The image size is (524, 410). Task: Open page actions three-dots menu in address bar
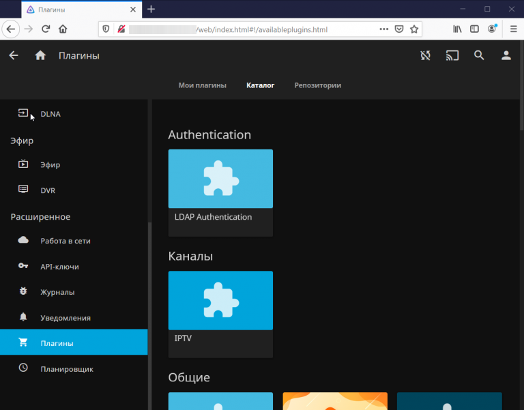pyautogui.click(x=384, y=29)
